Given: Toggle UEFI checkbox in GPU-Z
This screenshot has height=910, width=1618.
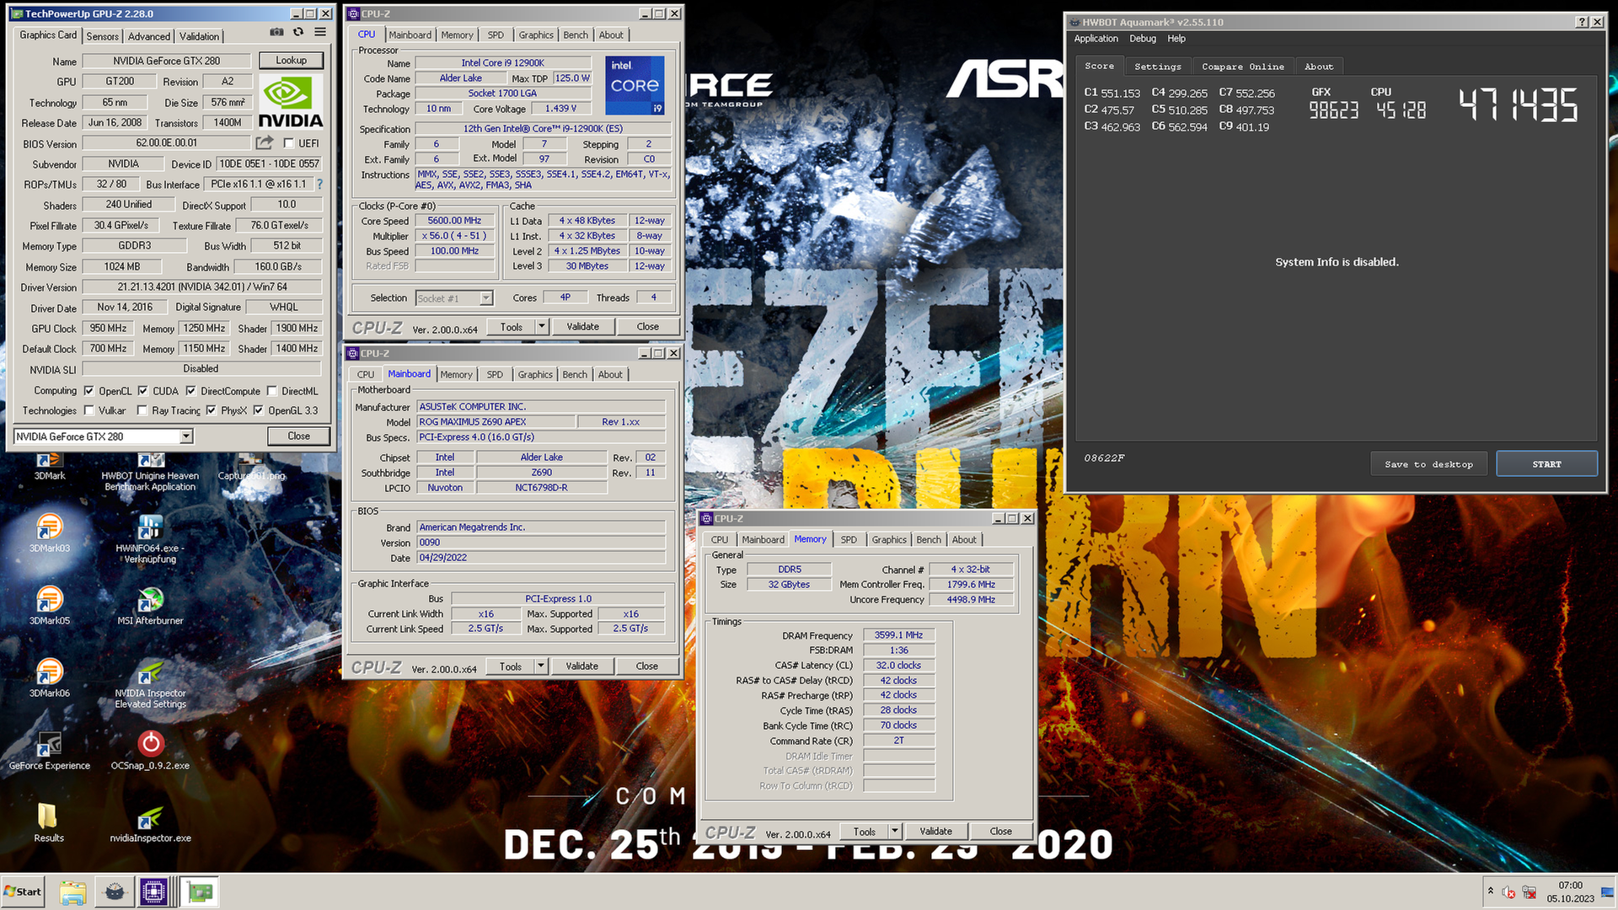Looking at the screenshot, I should [x=289, y=143].
